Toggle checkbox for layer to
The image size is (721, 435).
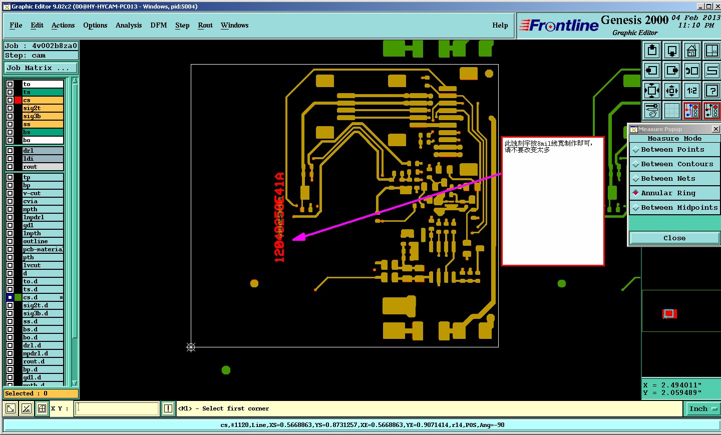pyautogui.click(x=10, y=84)
